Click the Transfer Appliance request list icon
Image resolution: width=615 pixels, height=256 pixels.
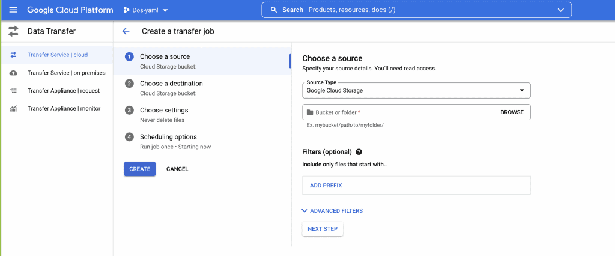pyautogui.click(x=13, y=91)
